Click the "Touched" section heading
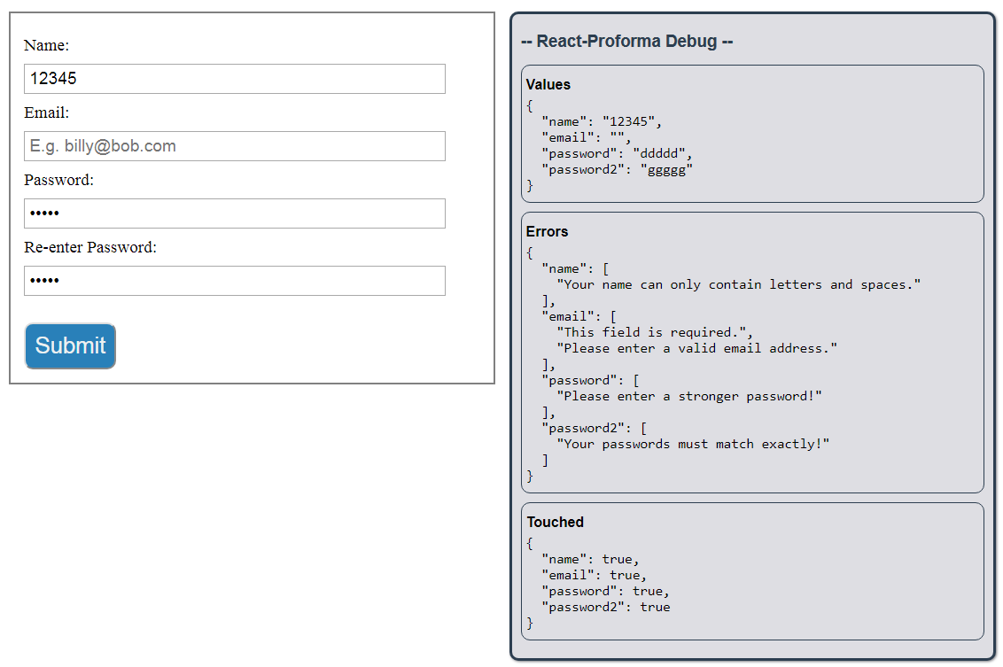Viewport: 1003px width, 667px height. (556, 522)
